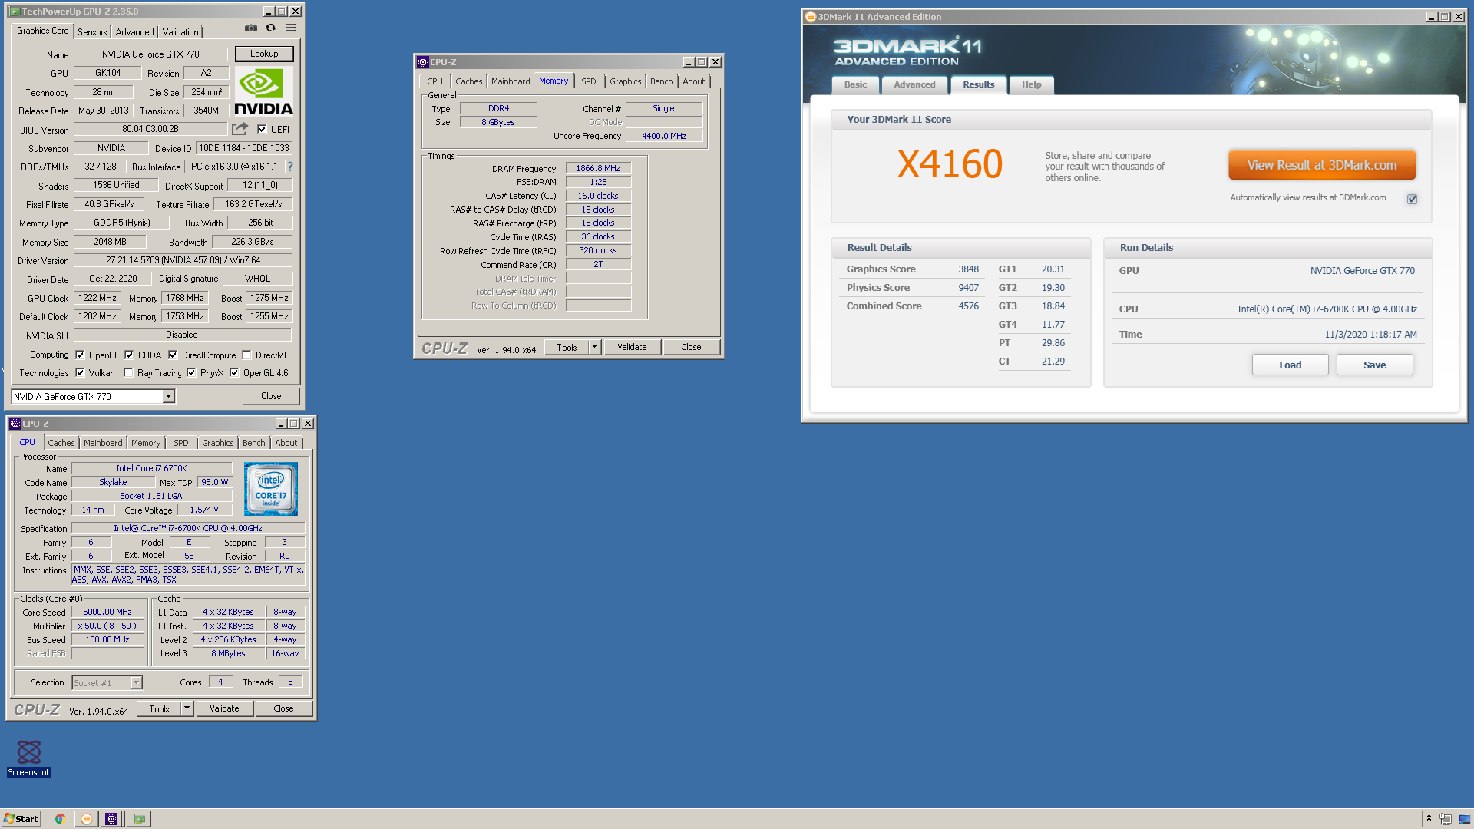
Task: Click Close button in GPU-Z
Action: coord(271,396)
